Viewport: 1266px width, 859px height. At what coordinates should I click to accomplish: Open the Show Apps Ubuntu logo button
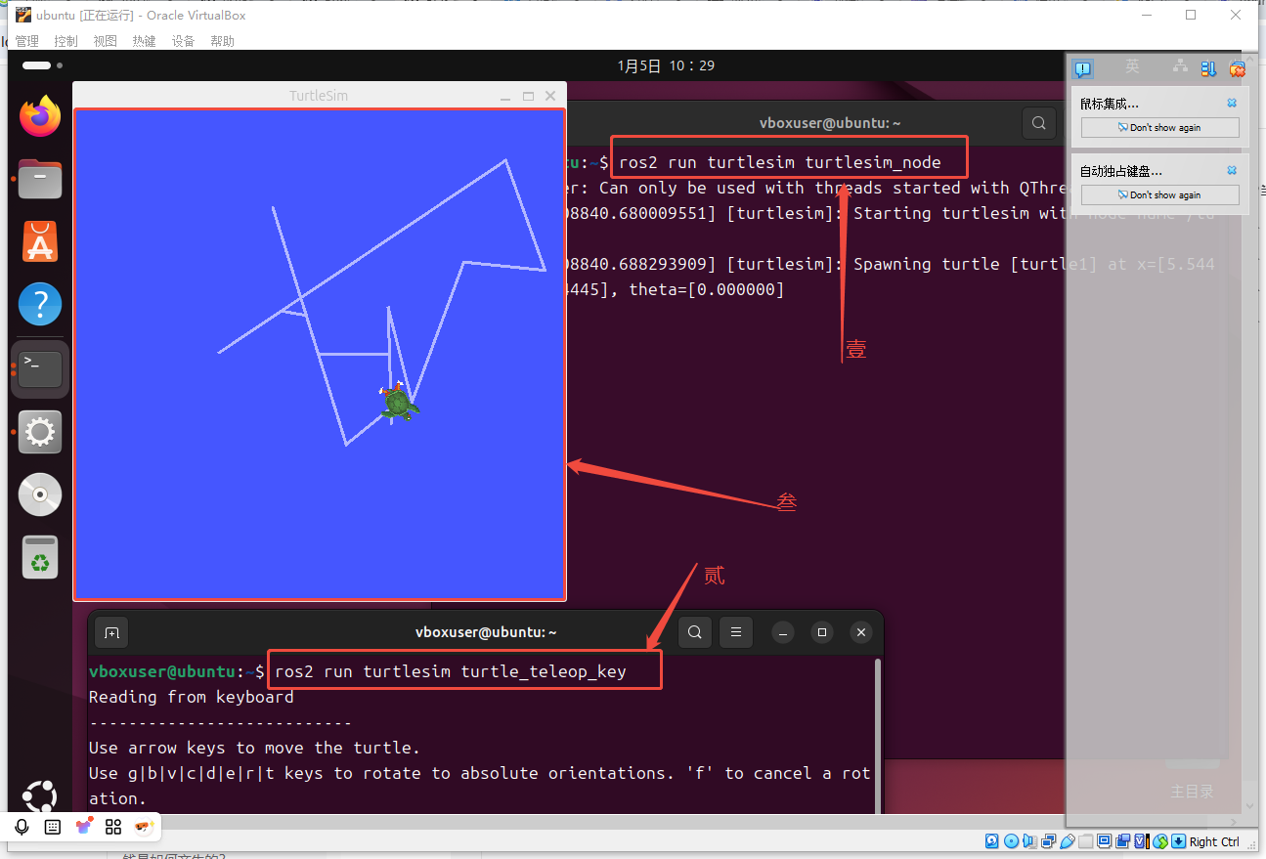40,796
